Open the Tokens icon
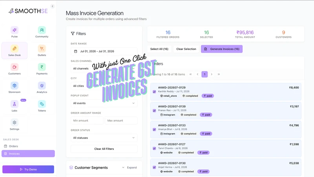Screen dimensions: 314x177 [42, 104]
